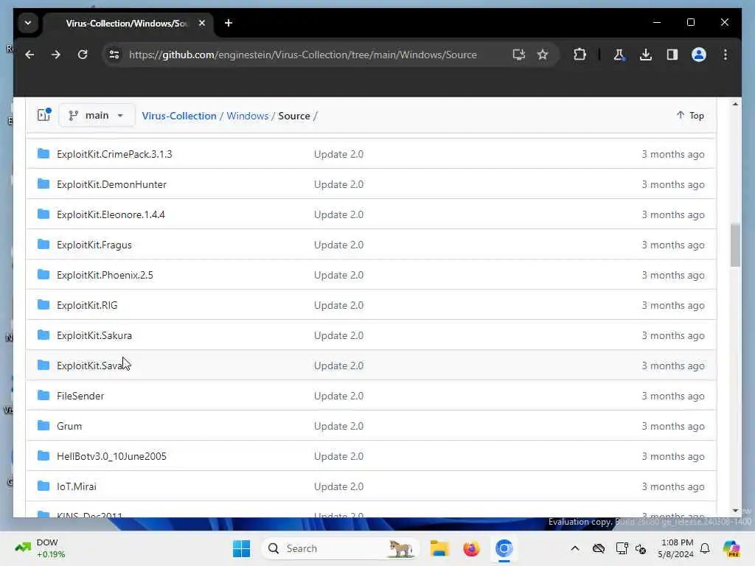The height and width of the screenshot is (566, 755).
Task: Expand the GitHub file tree panel
Action: tap(44, 115)
